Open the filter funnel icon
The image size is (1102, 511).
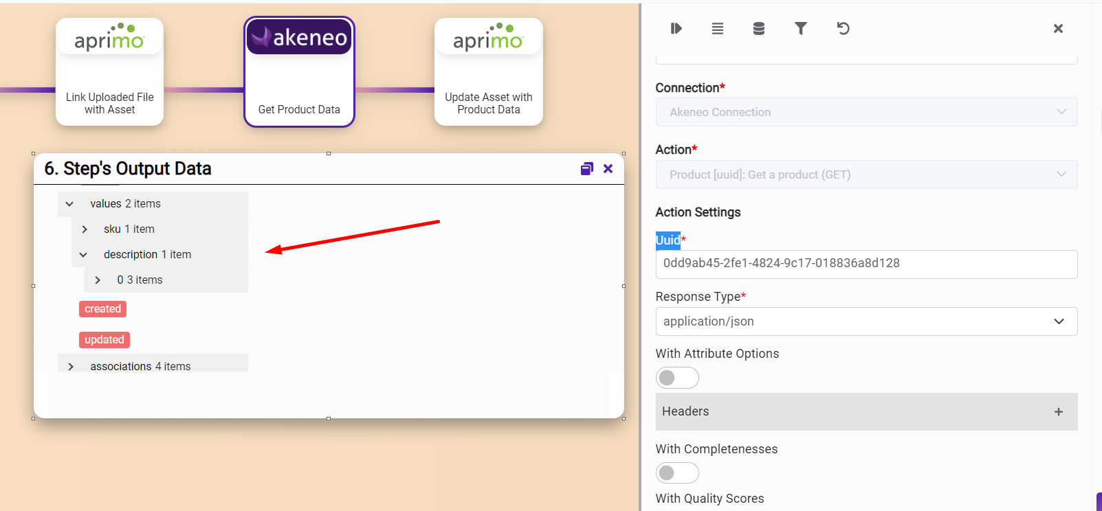[x=800, y=28]
